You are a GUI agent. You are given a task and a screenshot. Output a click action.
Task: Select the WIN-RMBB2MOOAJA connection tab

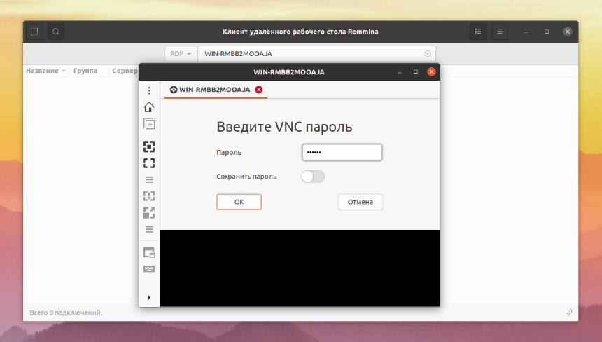(210, 90)
